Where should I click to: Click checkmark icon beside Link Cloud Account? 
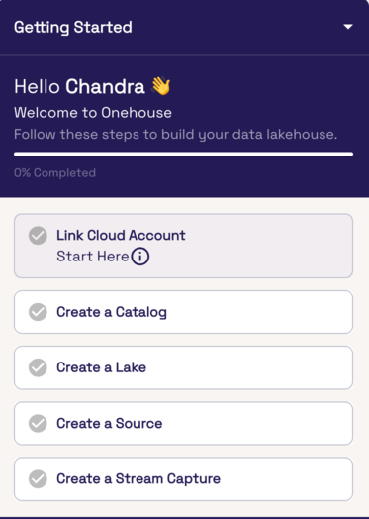click(38, 236)
